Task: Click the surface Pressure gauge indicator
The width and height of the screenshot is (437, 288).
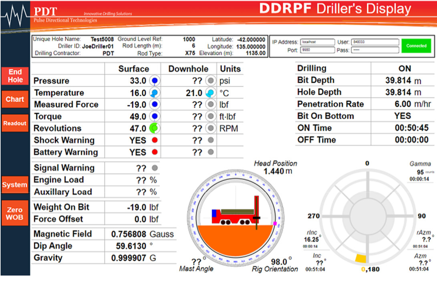Action: click(x=155, y=81)
